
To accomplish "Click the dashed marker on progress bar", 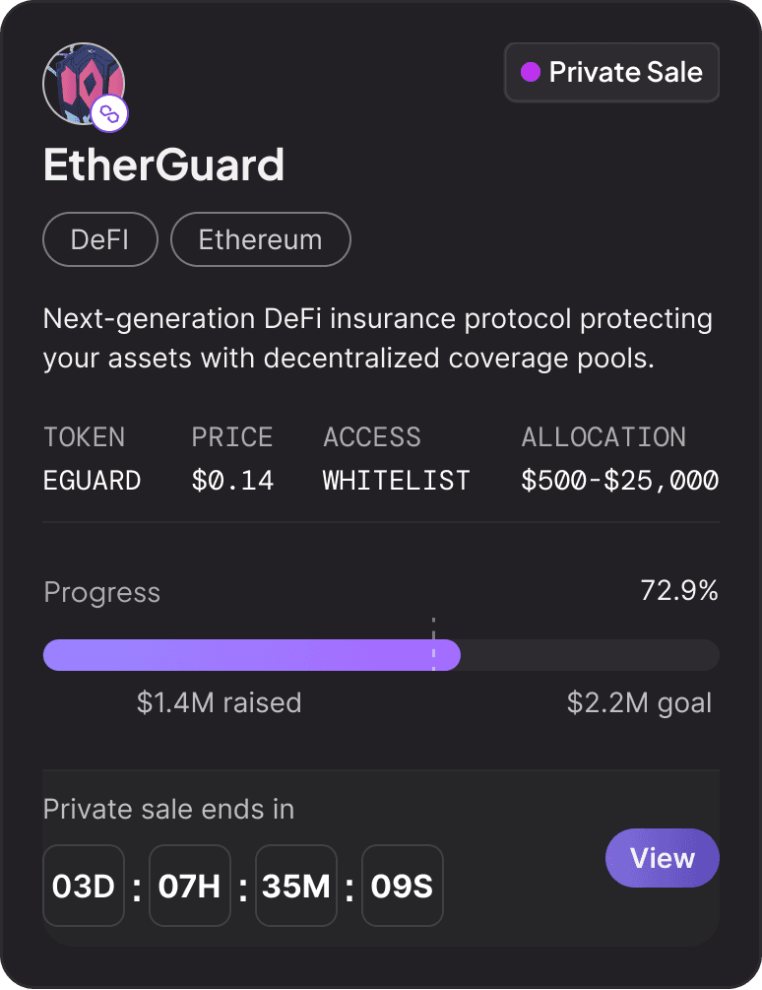I will point(433,644).
